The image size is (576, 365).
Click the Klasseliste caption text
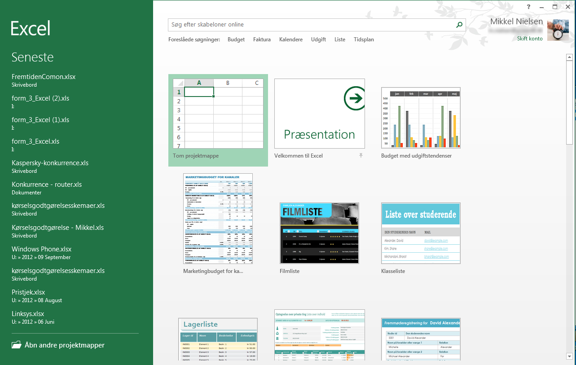(393, 271)
